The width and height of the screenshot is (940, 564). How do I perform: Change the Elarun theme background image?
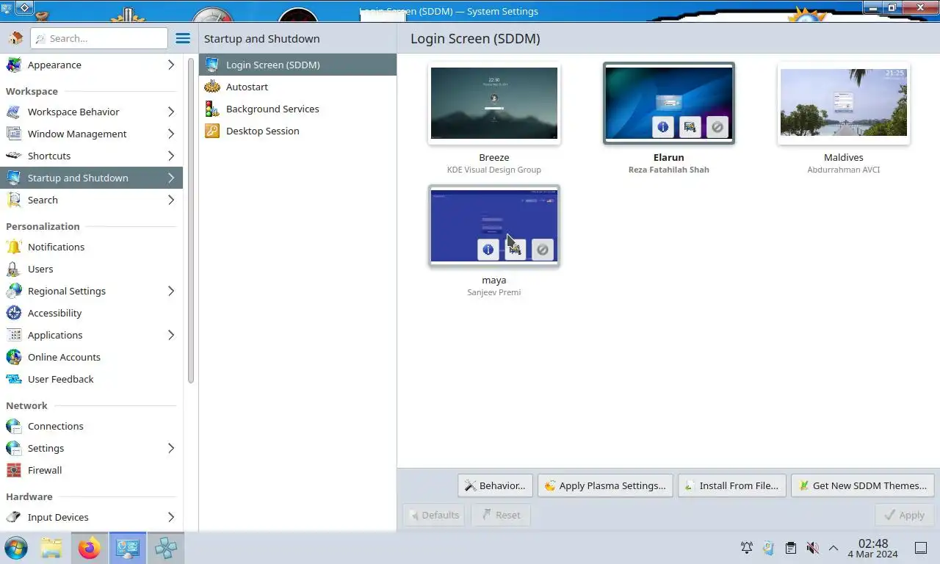[690, 127]
